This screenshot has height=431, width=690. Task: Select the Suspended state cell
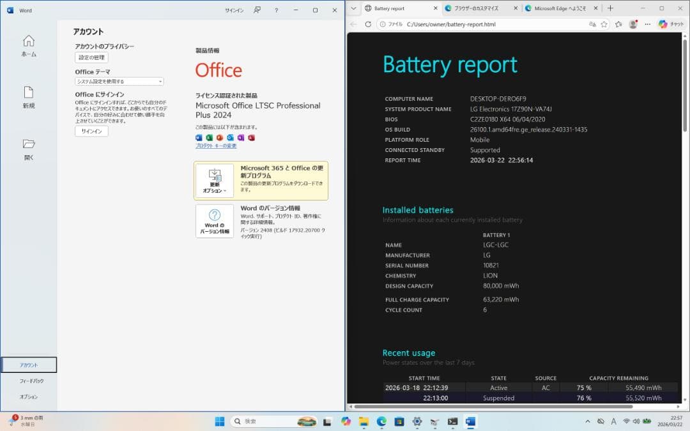(498, 398)
